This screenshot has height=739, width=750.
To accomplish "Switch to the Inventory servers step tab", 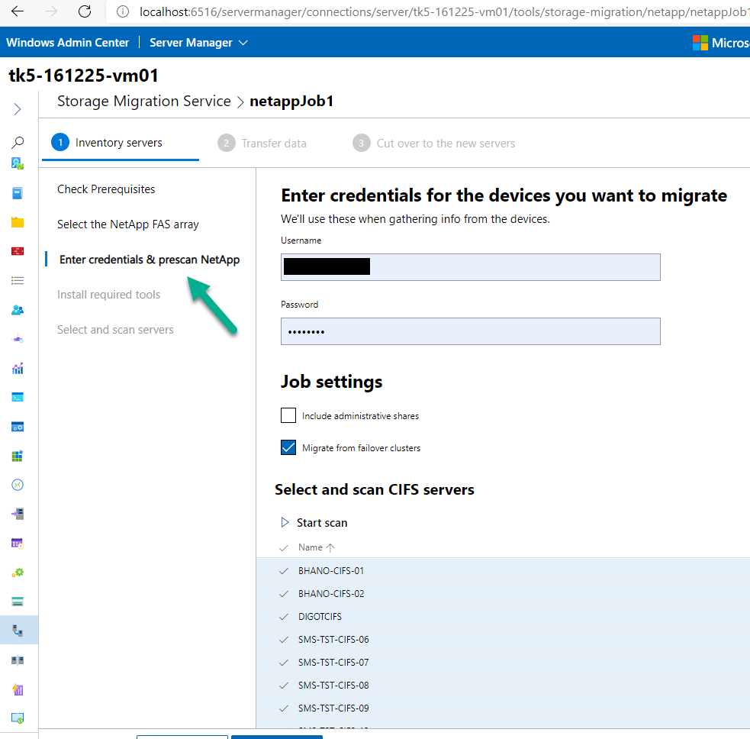I will tap(120, 143).
